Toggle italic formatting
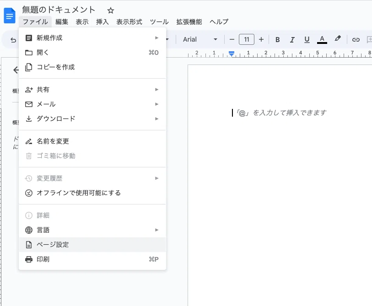The height and width of the screenshot is (306, 372). pos(292,39)
